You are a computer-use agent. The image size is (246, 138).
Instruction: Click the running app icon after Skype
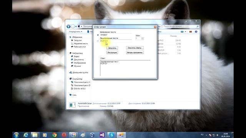[121, 135]
